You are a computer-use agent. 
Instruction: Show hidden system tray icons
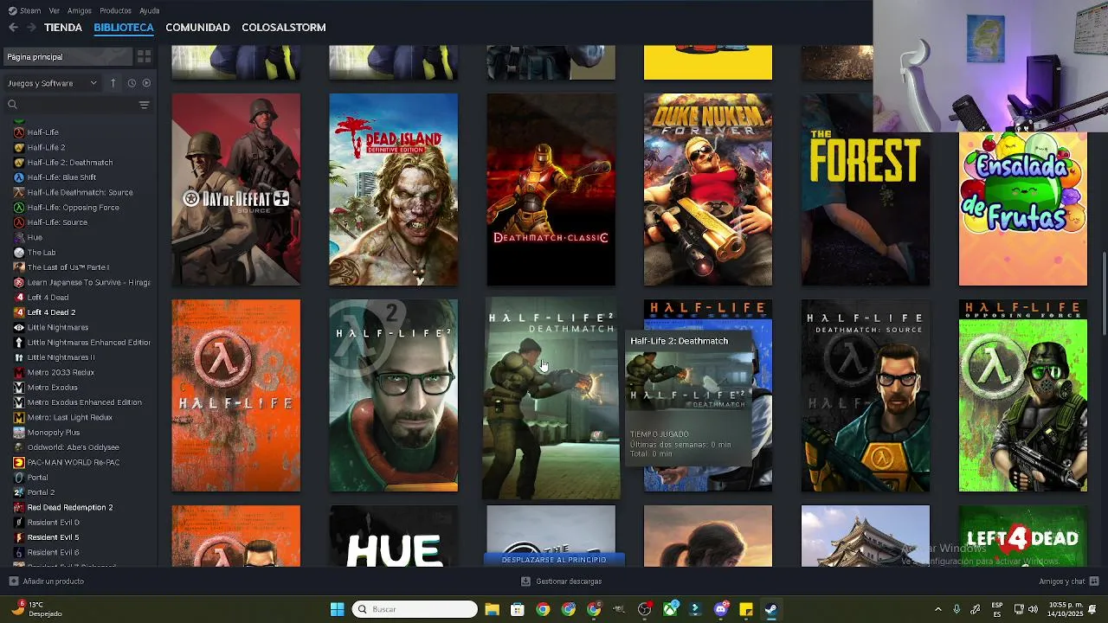(937, 609)
